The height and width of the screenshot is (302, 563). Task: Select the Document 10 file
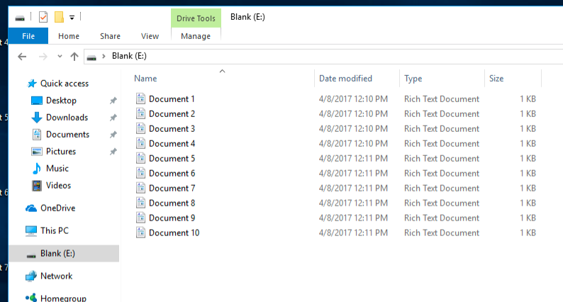(x=174, y=233)
